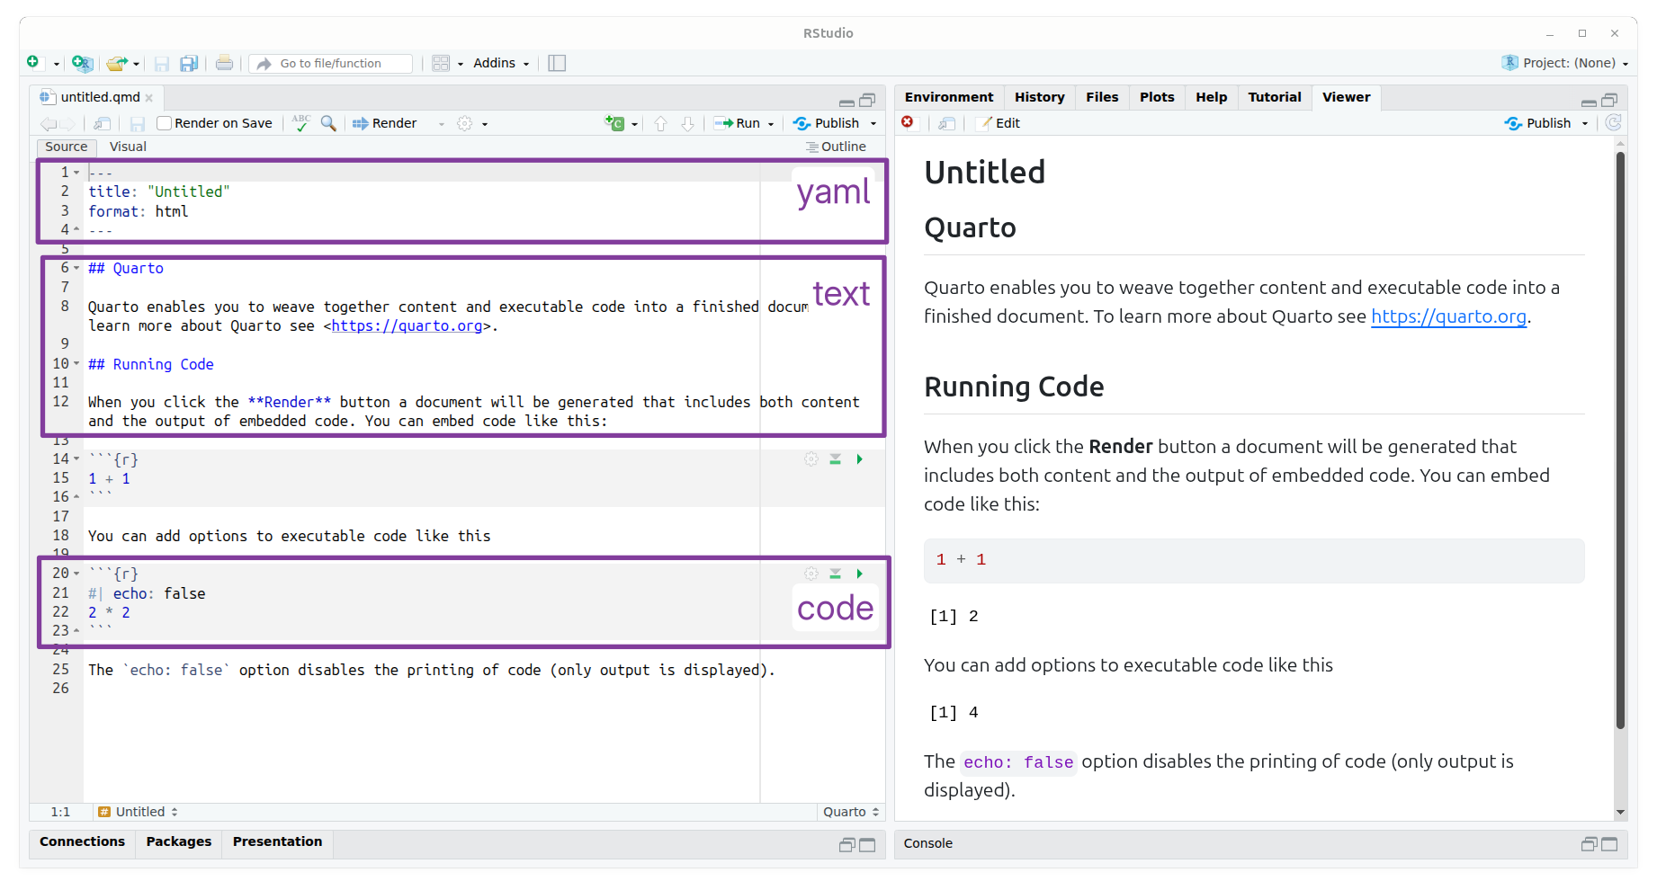
Task: Open https://quarto.org link in Viewer preview
Action: (x=1448, y=316)
